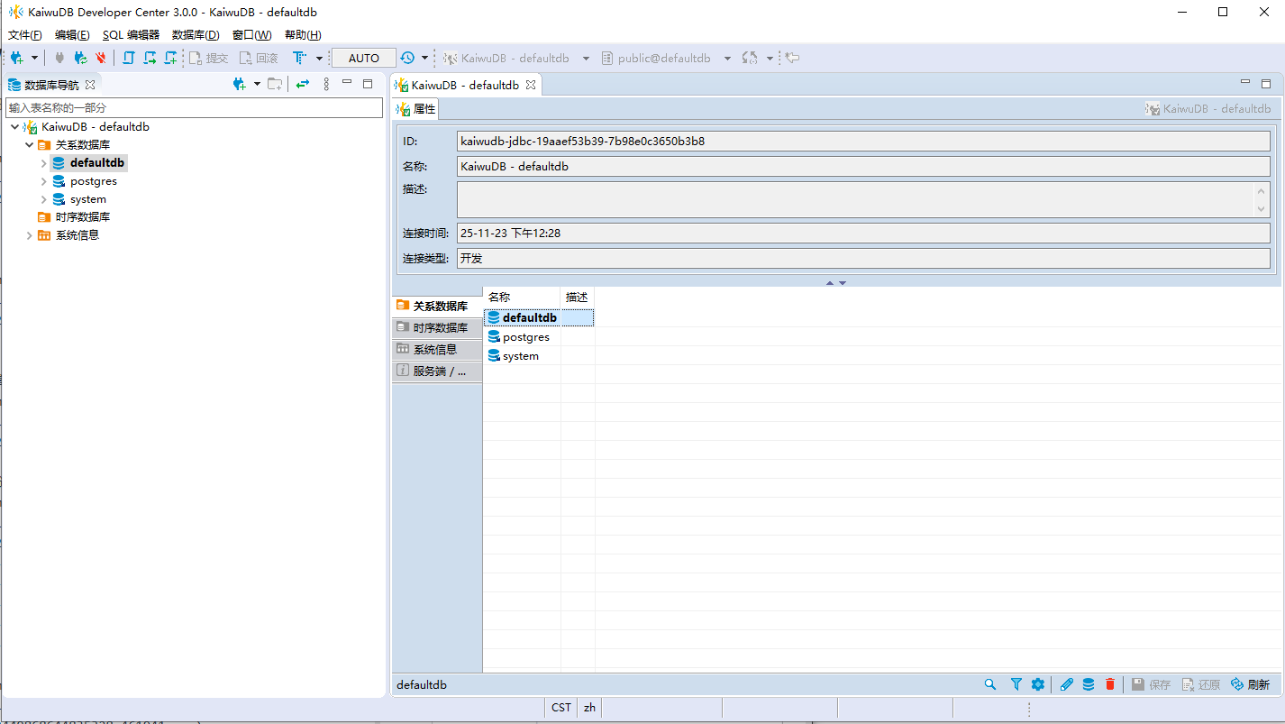Screen dimensions: 1285x724
Task: Close the KaiwuDB - defaultdb editor tab
Action: [531, 85]
